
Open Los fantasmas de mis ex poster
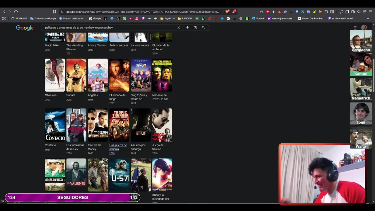coord(76,125)
